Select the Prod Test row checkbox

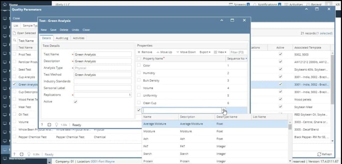click(x=14, y=54)
